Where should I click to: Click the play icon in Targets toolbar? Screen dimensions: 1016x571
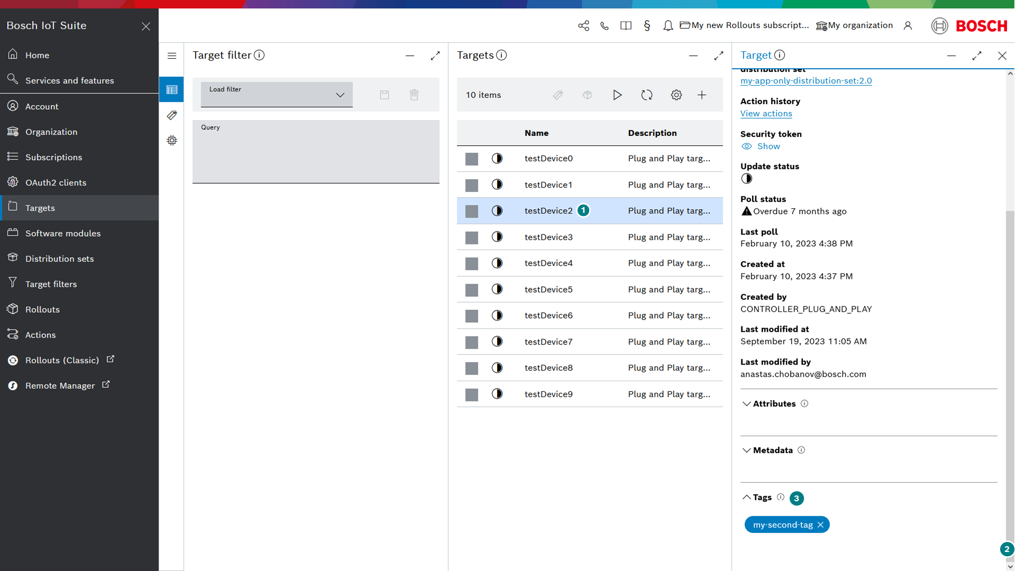pyautogui.click(x=617, y=95)
